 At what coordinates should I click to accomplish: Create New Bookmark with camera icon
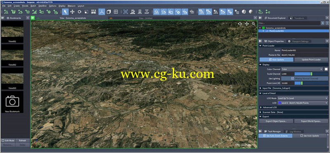[12, 102]
